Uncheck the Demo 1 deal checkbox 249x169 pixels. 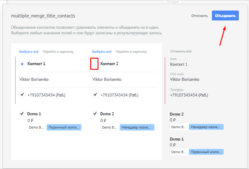coord(22,114)
